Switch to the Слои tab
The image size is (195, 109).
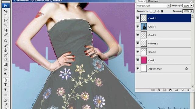[x=140, y=1]
